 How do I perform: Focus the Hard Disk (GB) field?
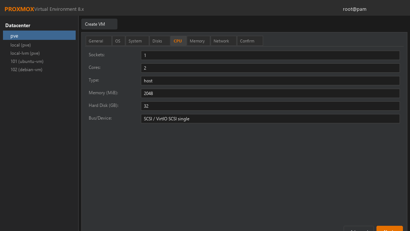pyautogui.click(x=270, y=106)
